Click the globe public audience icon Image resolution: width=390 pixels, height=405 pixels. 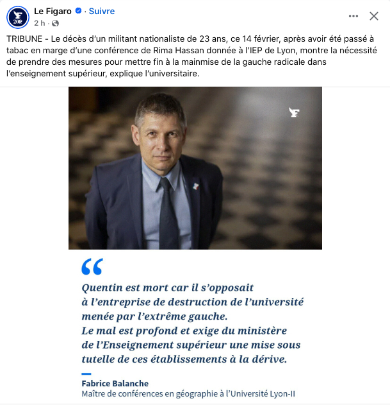point(55,23)
